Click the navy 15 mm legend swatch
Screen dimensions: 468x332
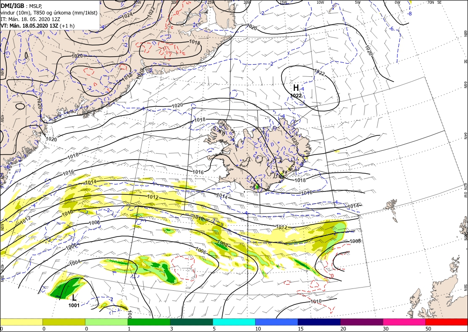319,322
